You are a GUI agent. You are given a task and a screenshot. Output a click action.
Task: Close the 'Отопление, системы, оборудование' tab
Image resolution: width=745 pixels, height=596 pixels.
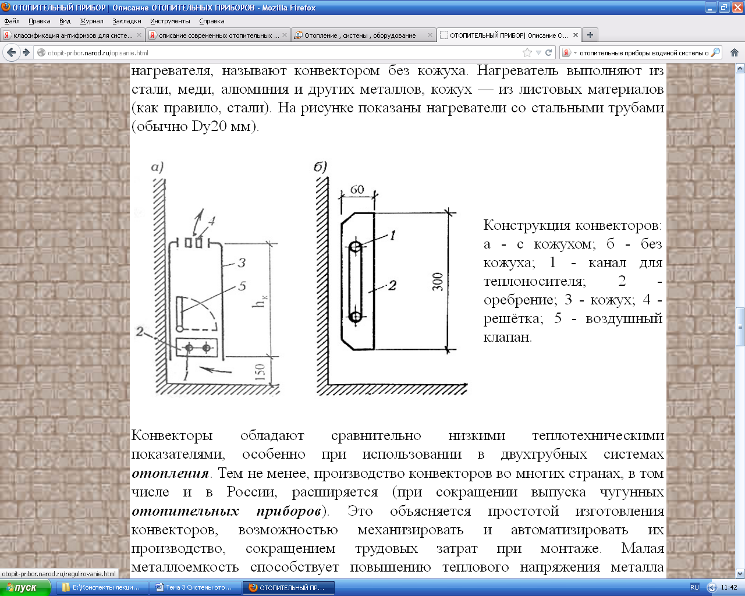tap(430, 35)
